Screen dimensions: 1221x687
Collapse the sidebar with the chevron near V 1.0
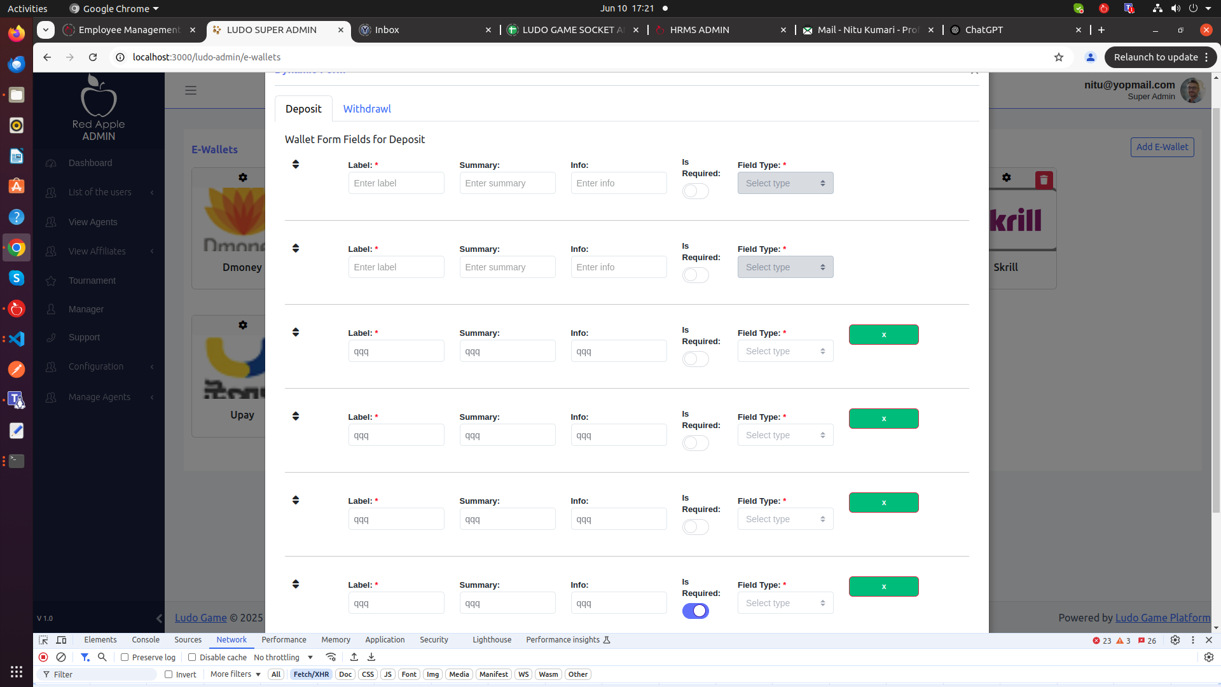point(159,618)
